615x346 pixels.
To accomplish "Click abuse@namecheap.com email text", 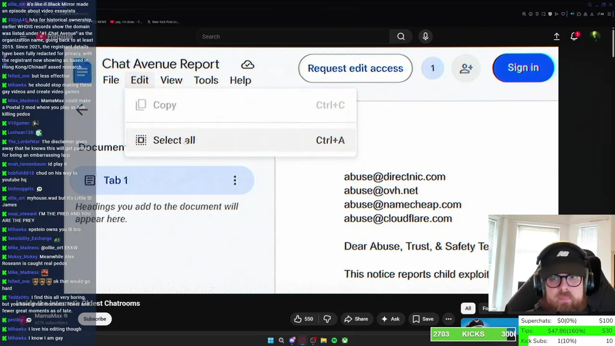I will [x=403, y=205].
